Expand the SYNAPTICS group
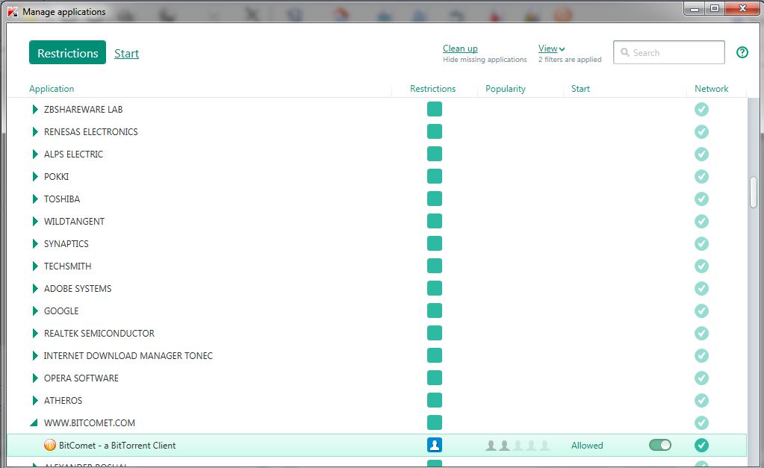The height and width of the screenshot is (468, 764). [35, 243]
